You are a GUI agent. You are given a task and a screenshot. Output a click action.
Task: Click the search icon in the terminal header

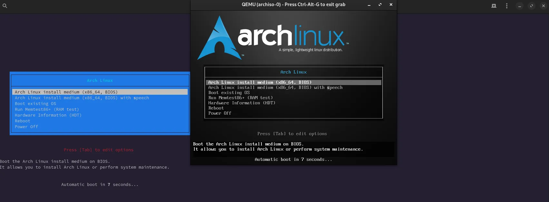pos(5,6)
